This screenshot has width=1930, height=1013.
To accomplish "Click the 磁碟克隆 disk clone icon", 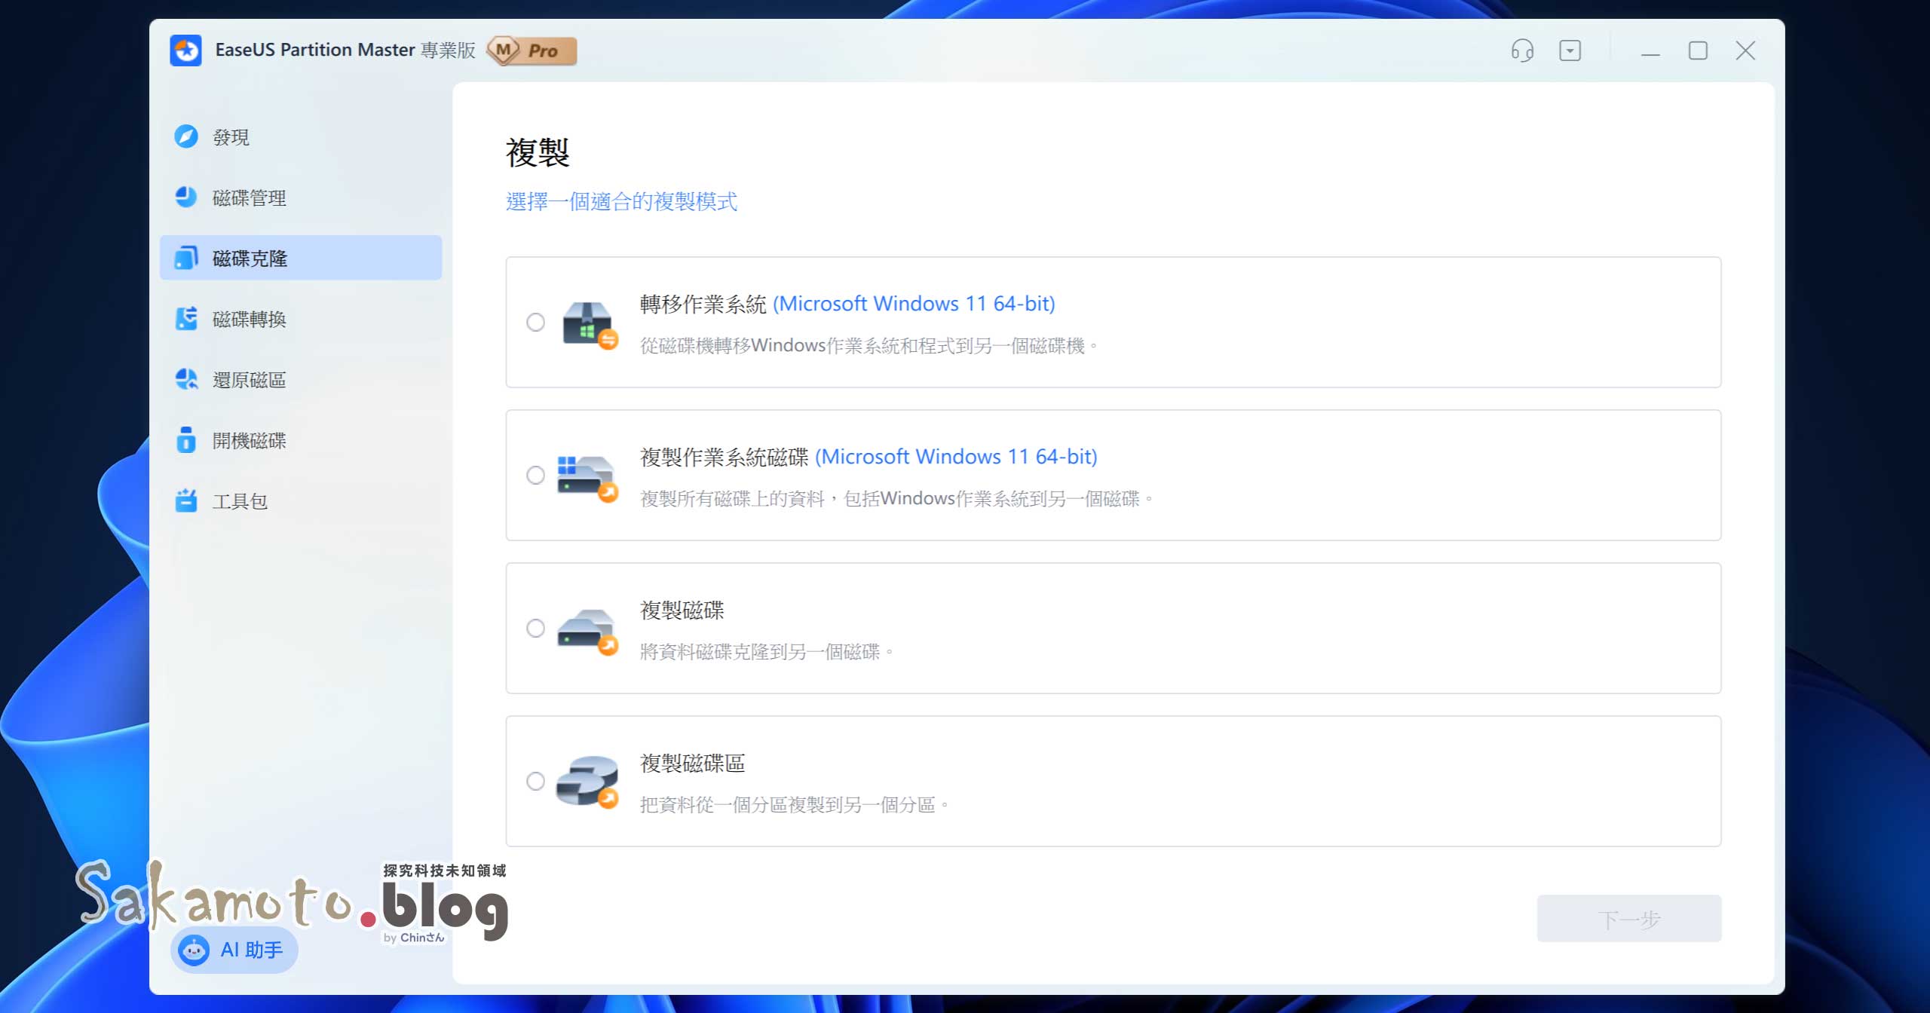I will (x=187, y=258).
